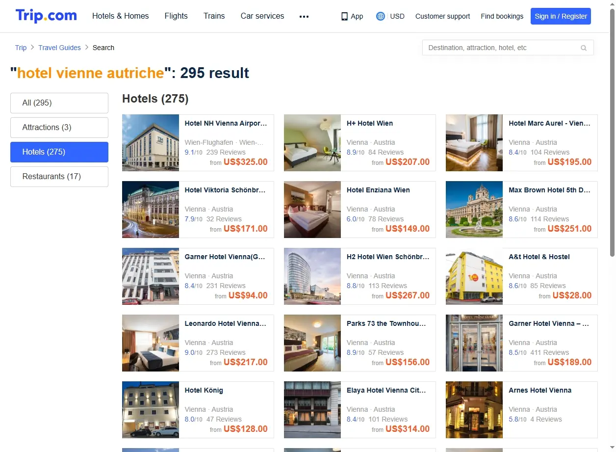Image resolution: width=616 pixels, height=452 pixels.
Task: Click Parks 73 the Townhouse title
Action: pyautogui.click(x=386, y=324)
